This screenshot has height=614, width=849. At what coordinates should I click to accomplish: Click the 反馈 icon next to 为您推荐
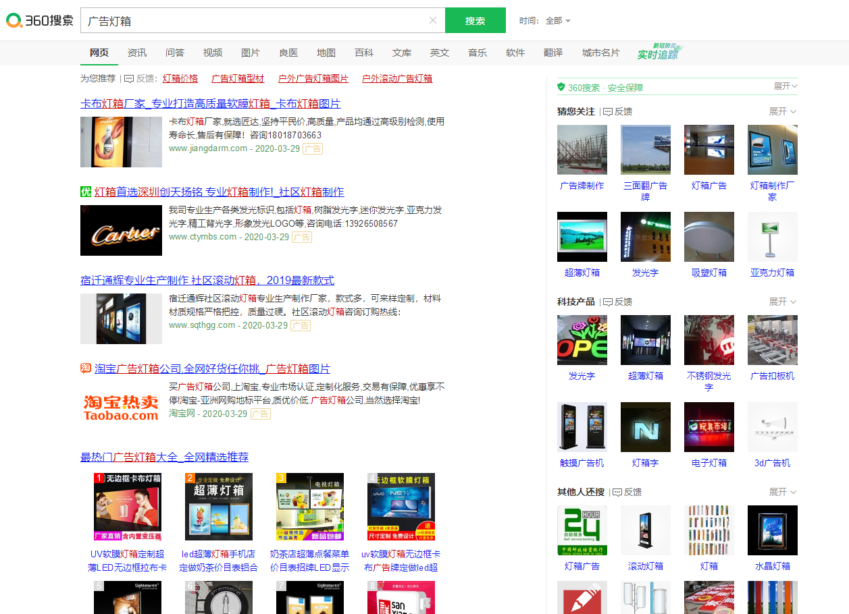129,78
